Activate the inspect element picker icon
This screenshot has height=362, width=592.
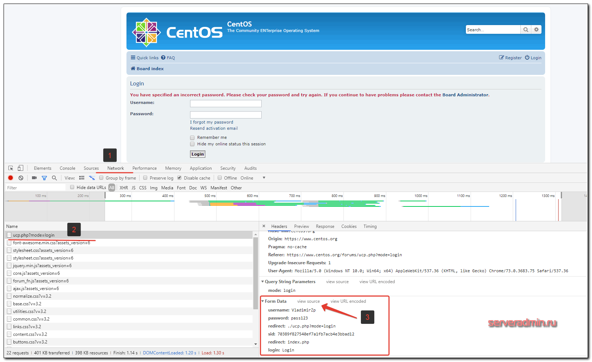(11, 168)
